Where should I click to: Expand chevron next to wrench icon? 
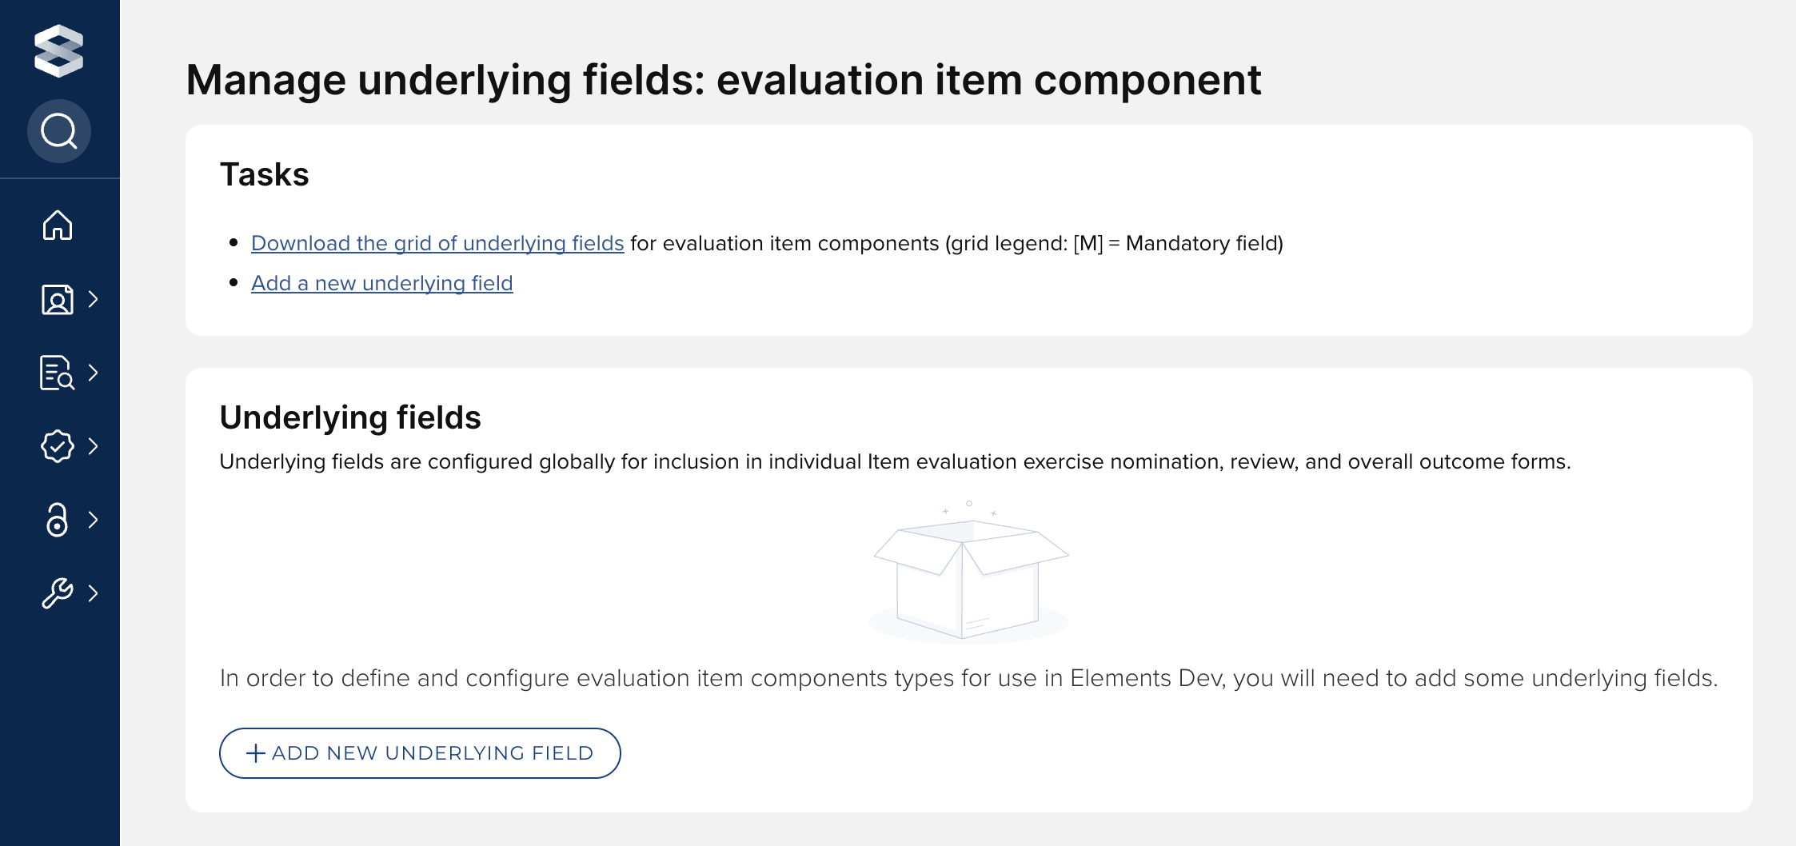[x=94, y=593]
